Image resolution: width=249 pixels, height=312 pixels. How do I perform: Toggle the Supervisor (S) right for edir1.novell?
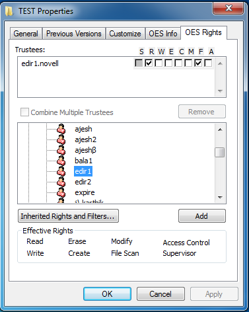pyautogui.click(x=139, y=63)
